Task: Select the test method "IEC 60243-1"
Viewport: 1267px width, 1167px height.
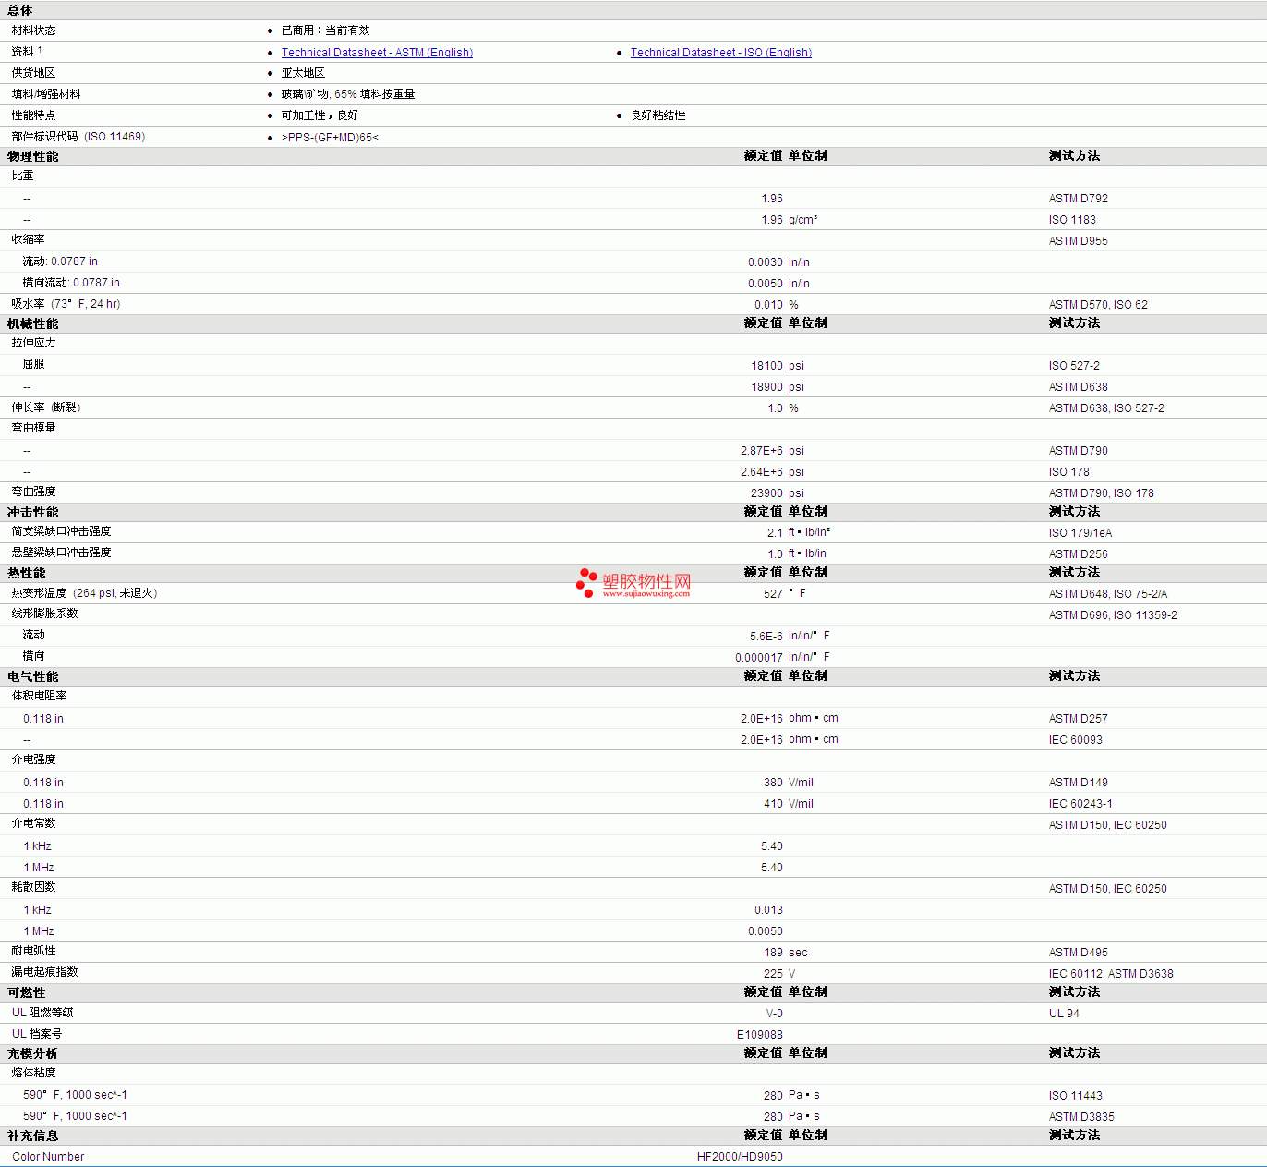Action: (x=1080, y=804)
